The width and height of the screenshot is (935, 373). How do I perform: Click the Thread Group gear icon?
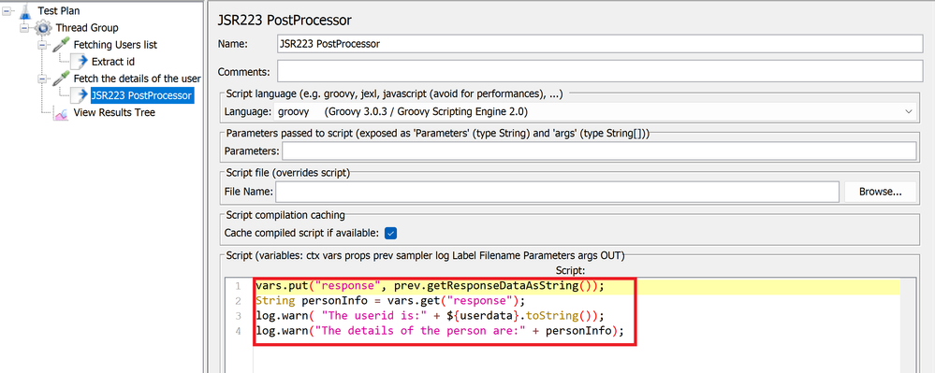(43, 28)
